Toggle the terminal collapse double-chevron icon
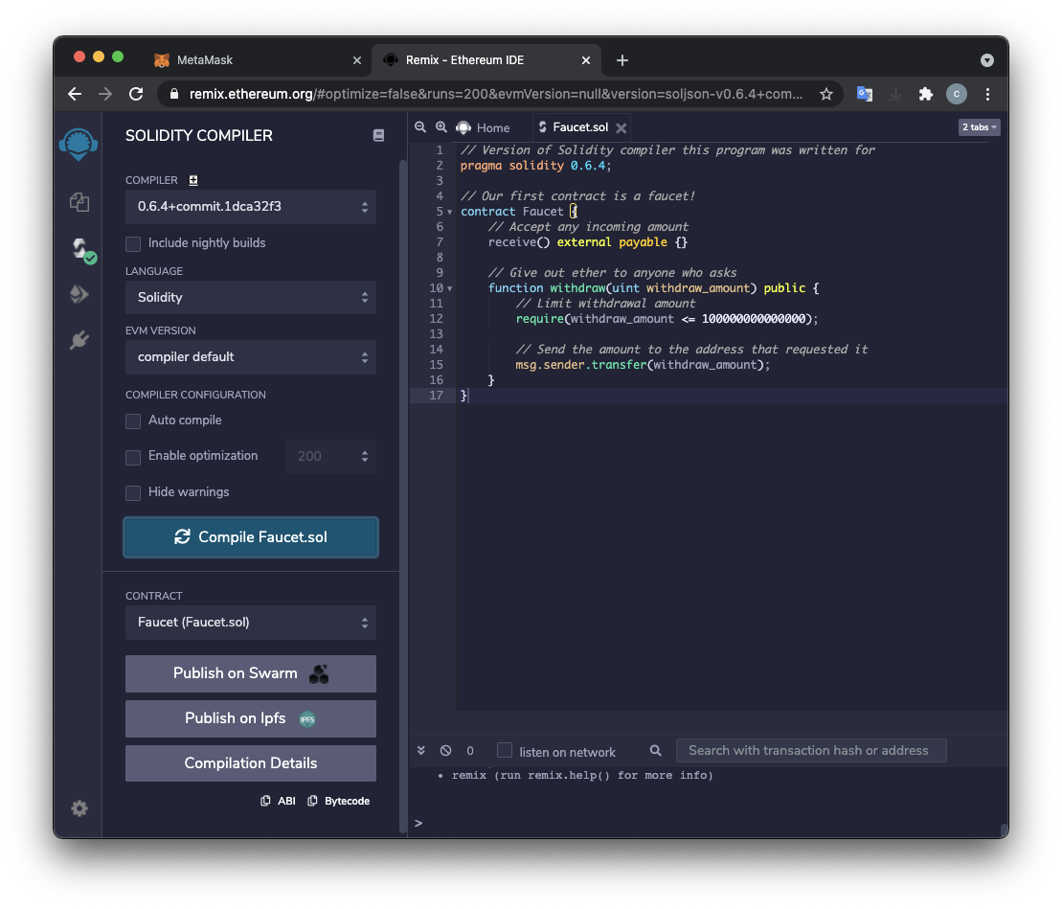This screenshot has width=1062, height=909. [x=421, y=751]
